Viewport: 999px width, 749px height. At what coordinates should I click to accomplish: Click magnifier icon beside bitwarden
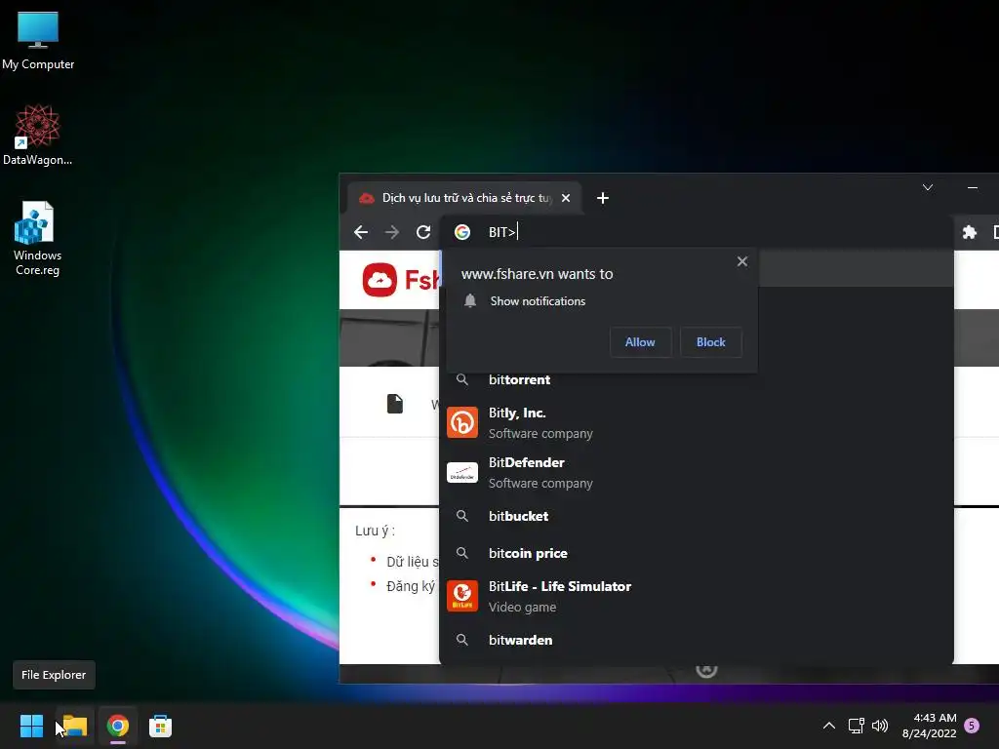point(461,640)
